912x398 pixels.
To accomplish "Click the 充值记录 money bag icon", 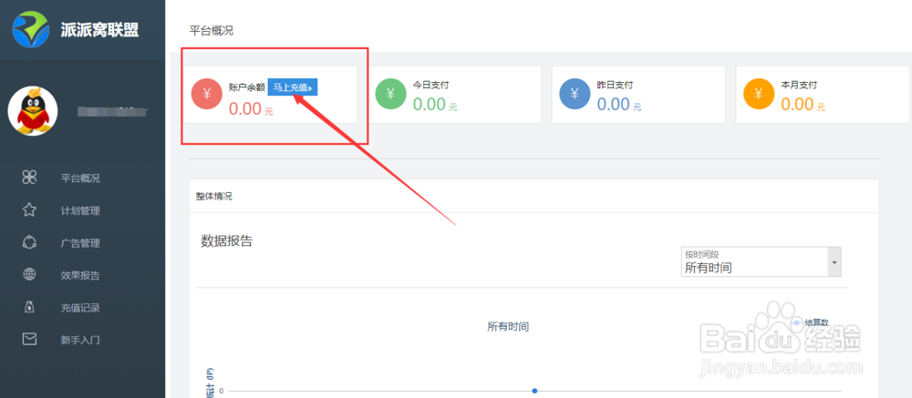I will (x=30, y=307).
